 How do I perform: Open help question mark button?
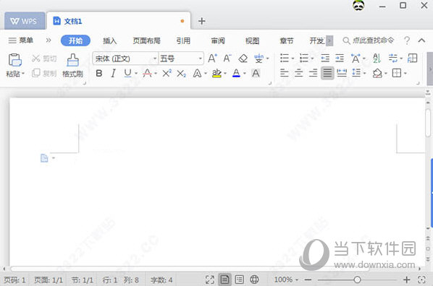tap(407, 40)
